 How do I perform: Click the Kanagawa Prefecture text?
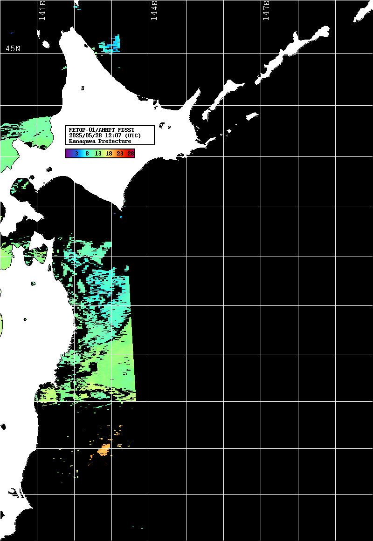(100, 141)
